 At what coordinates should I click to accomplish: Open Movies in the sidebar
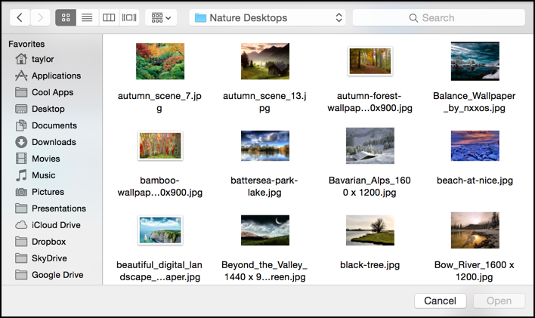point(45,159)
